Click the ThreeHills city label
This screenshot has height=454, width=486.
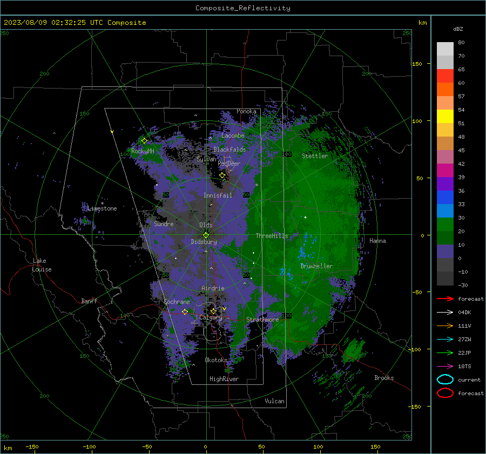point(272,236)
